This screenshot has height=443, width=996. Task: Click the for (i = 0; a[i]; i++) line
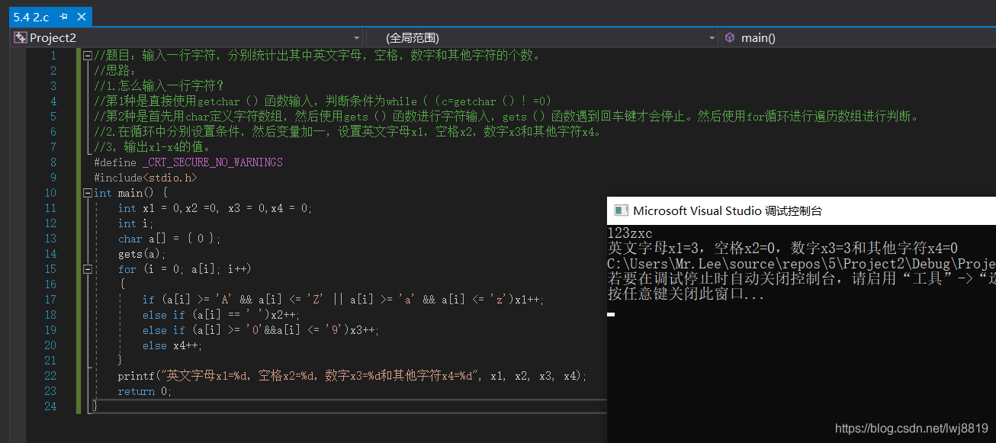coord(185,269)
